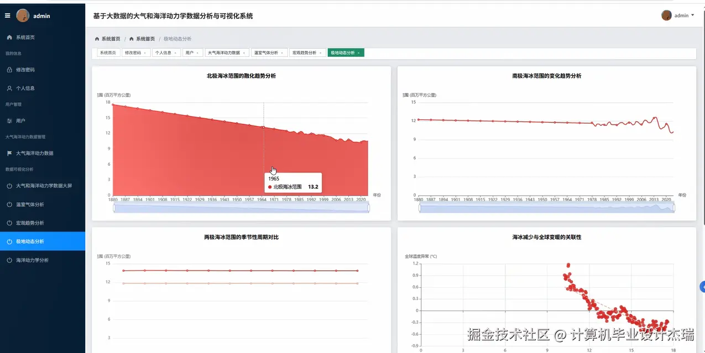
Task: Click the 两极海冰范围的季节性周期对比 chart title
Action: (x=241, y=237)
